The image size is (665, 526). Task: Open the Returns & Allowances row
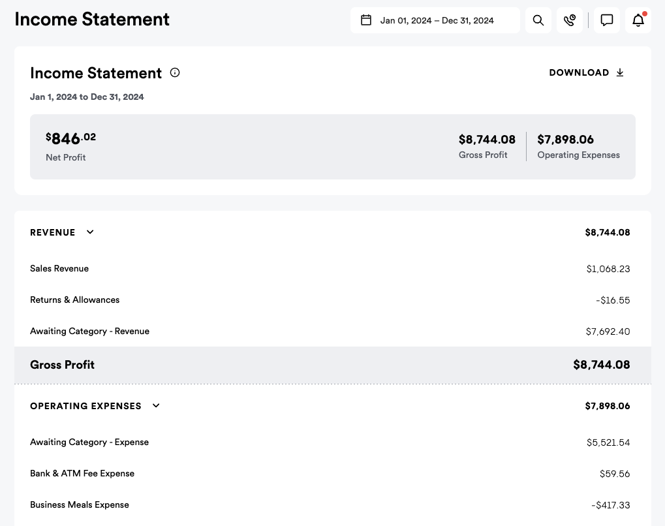[x=75, y=300]
